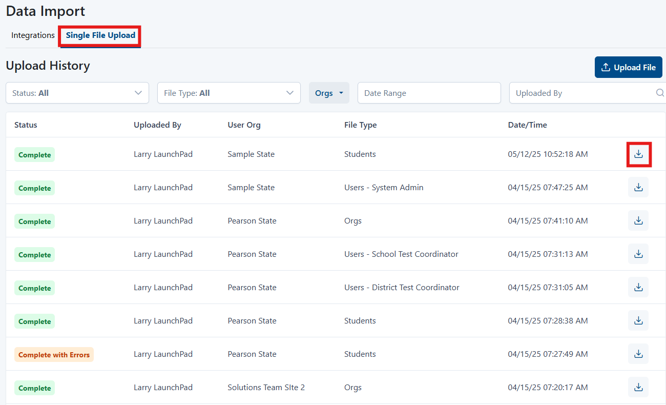Click the Complete with Errors status badge

54,355
